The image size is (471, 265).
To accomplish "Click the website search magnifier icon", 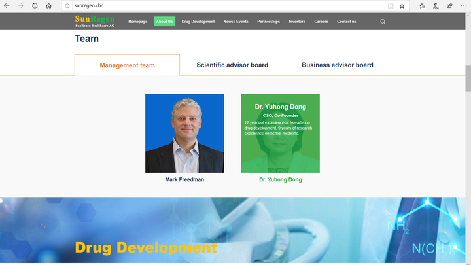I will click(x=383, y=22).
